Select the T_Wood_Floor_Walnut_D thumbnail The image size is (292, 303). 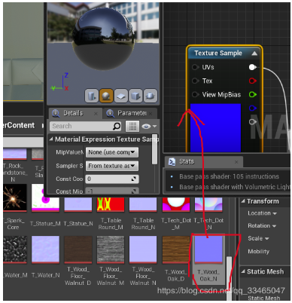point(78,249)
